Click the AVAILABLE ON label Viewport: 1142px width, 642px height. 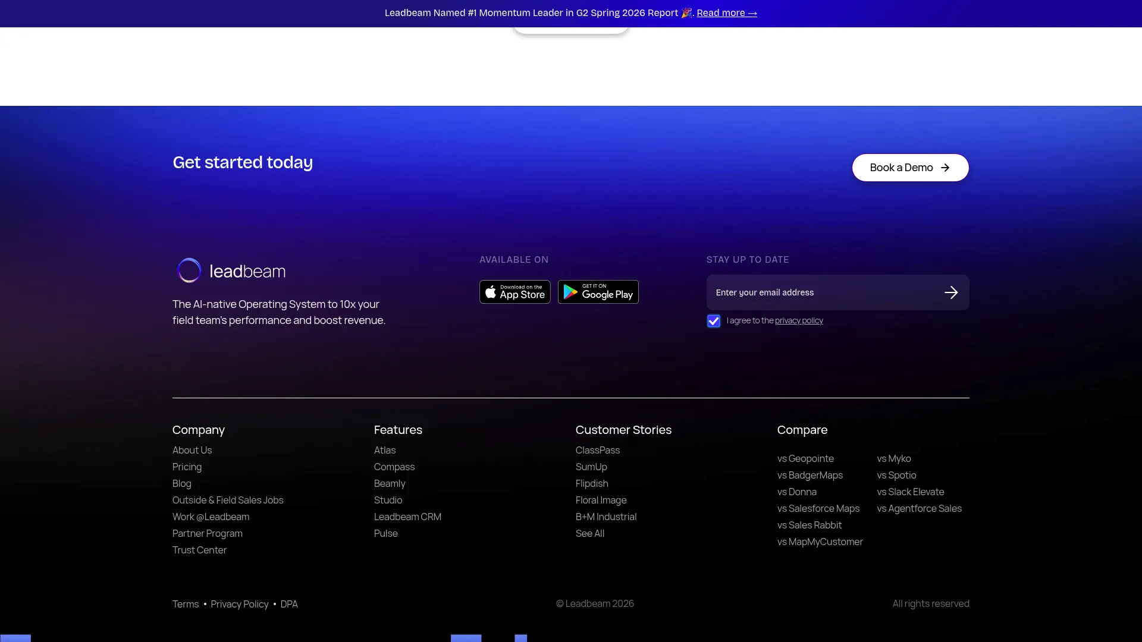514,260
